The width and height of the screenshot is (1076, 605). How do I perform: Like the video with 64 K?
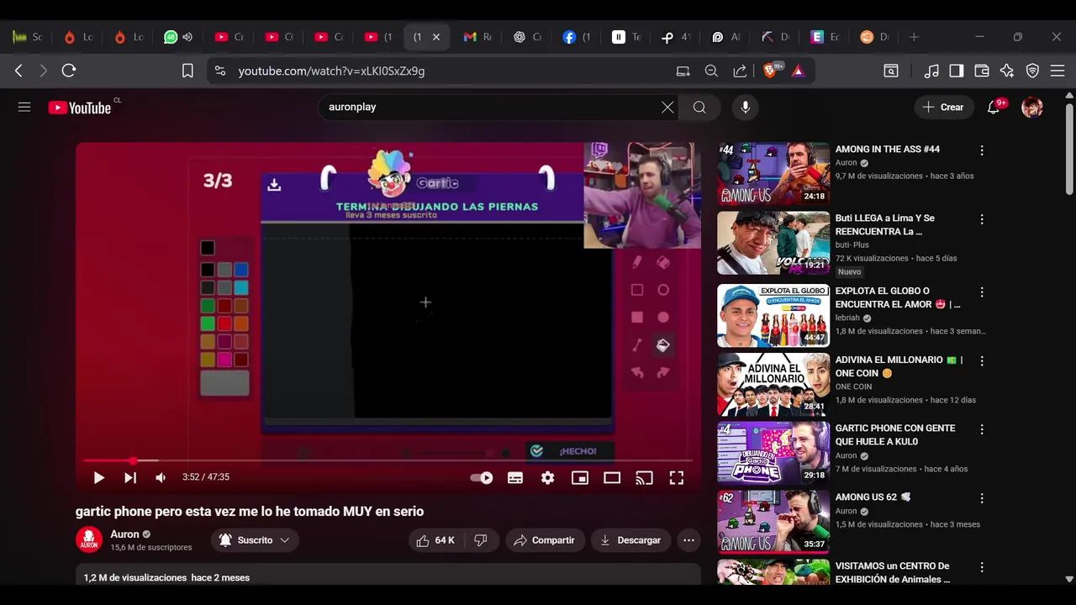[435, 540]
